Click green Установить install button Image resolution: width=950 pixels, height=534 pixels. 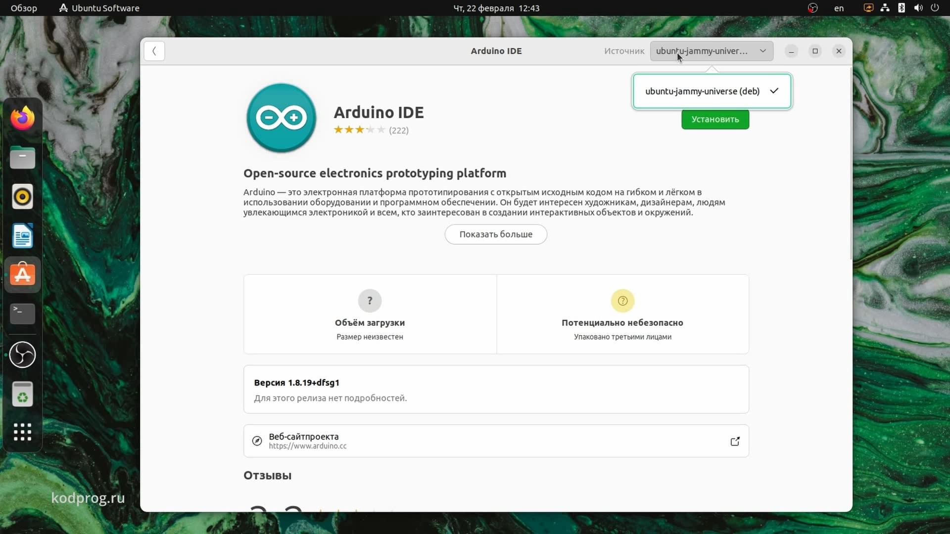coord(715,119)
